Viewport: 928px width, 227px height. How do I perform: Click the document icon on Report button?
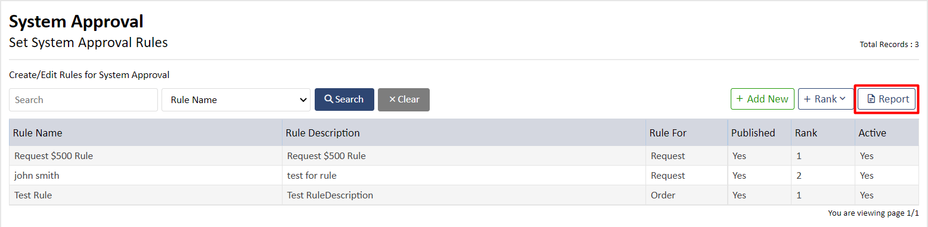(871, 99)
